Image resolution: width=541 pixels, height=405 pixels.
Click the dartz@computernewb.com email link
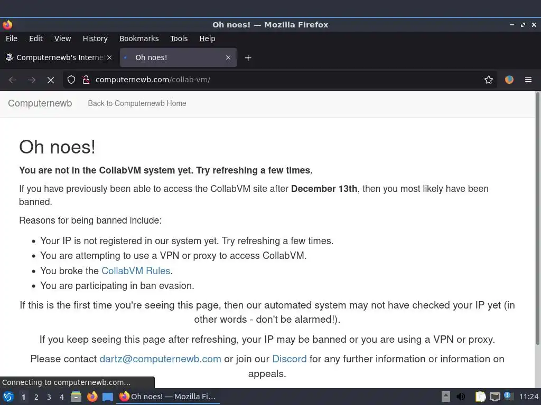(160, 359)
